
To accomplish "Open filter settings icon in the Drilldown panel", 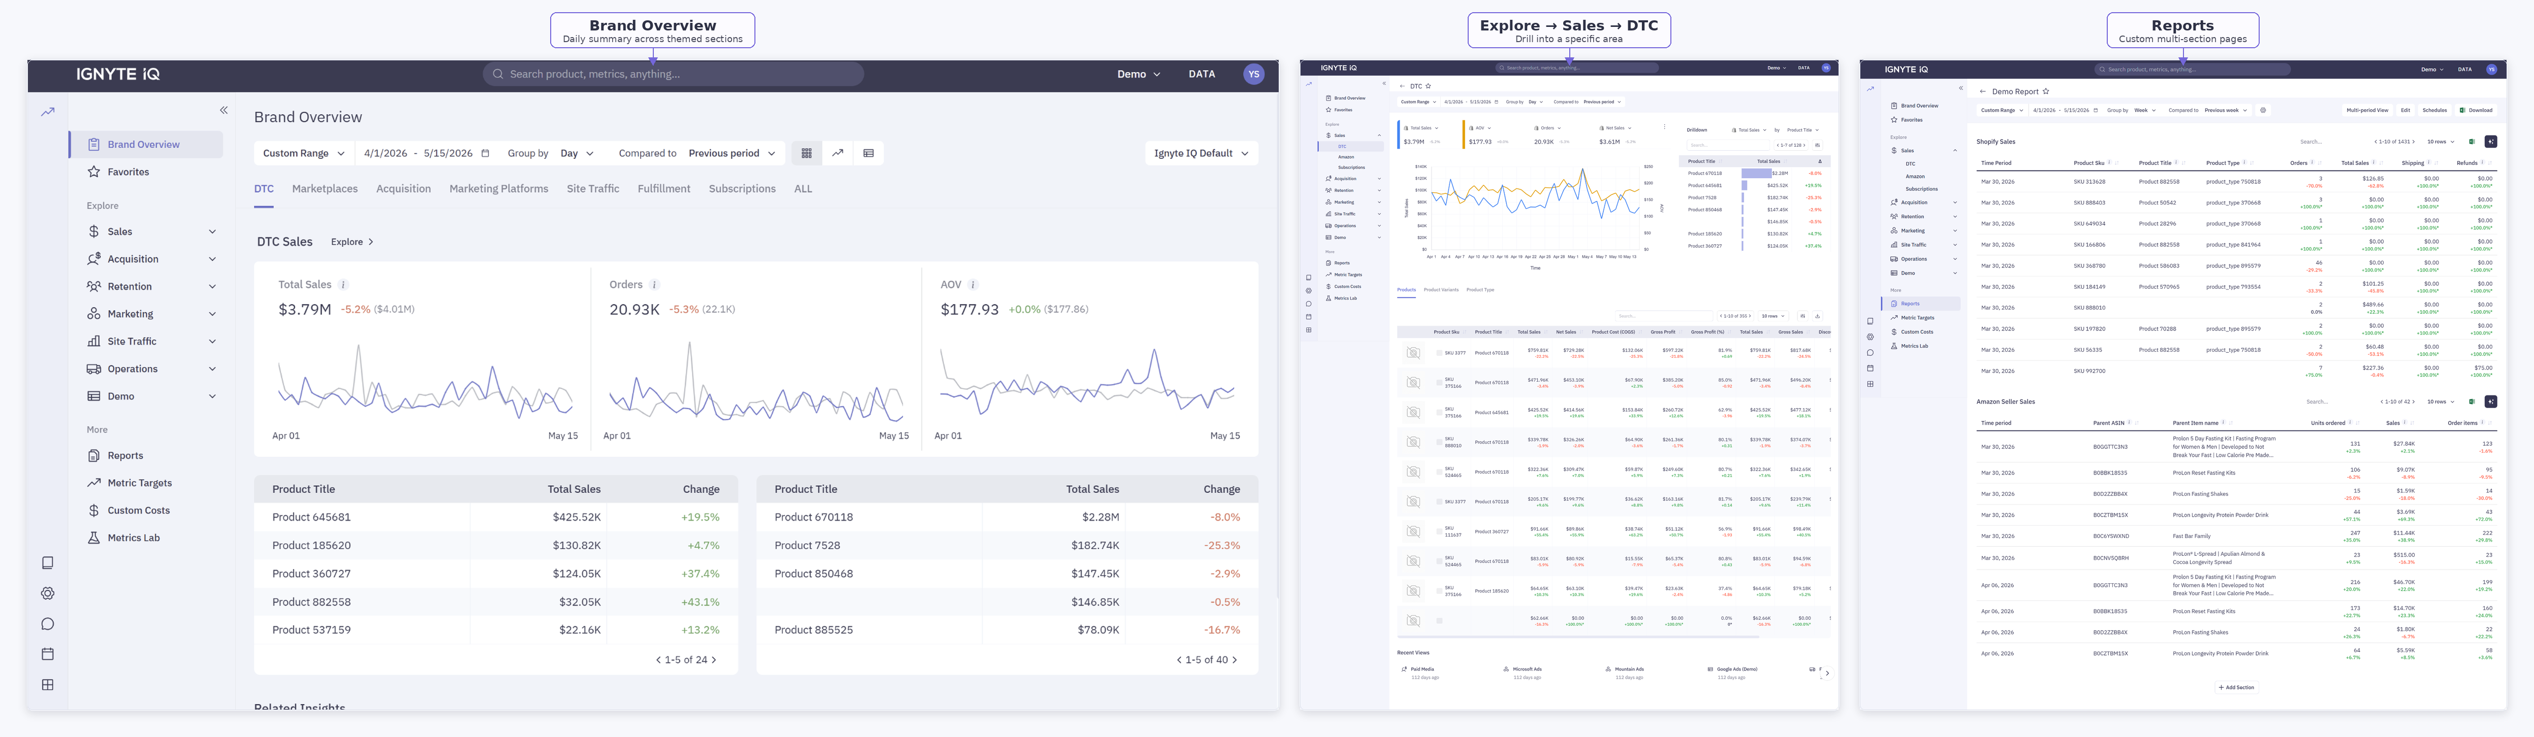I will tap(1818, 146).
